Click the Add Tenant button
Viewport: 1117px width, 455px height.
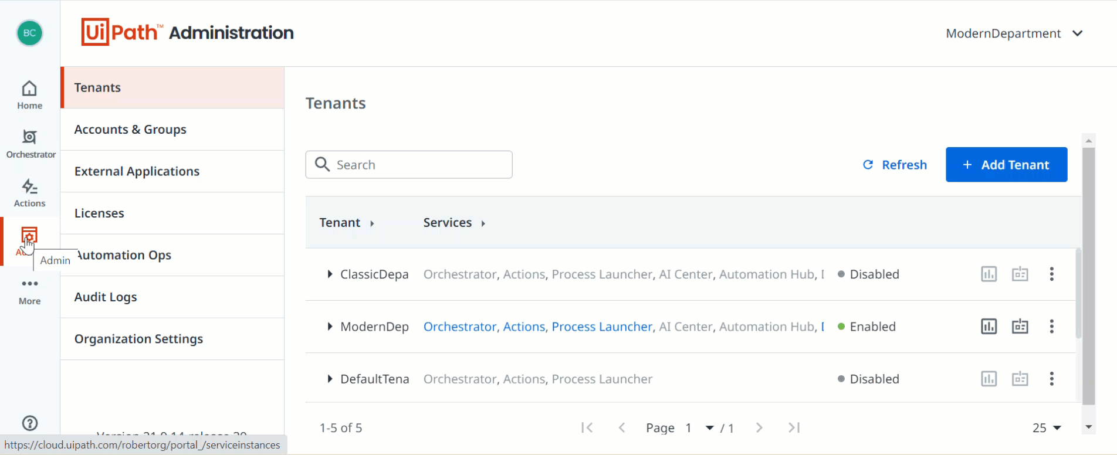(x=1006, y=165)
